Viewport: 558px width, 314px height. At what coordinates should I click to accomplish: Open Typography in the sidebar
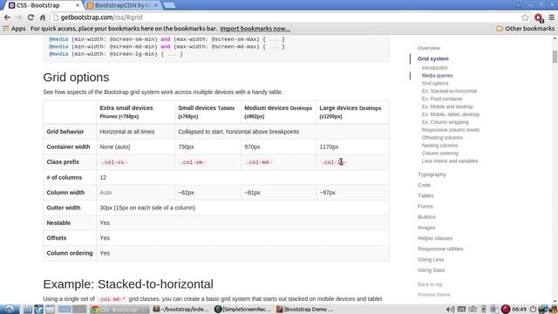(432, 174)
